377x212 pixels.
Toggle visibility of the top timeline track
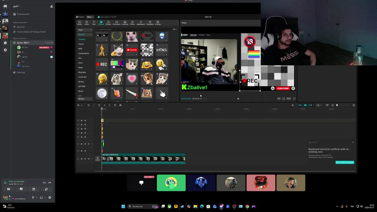85,120
